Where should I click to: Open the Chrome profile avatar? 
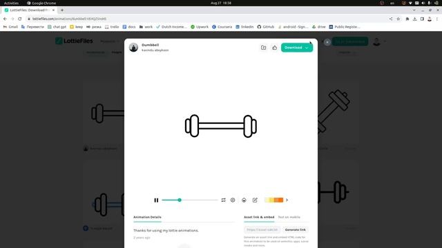[x=430, y=19]
